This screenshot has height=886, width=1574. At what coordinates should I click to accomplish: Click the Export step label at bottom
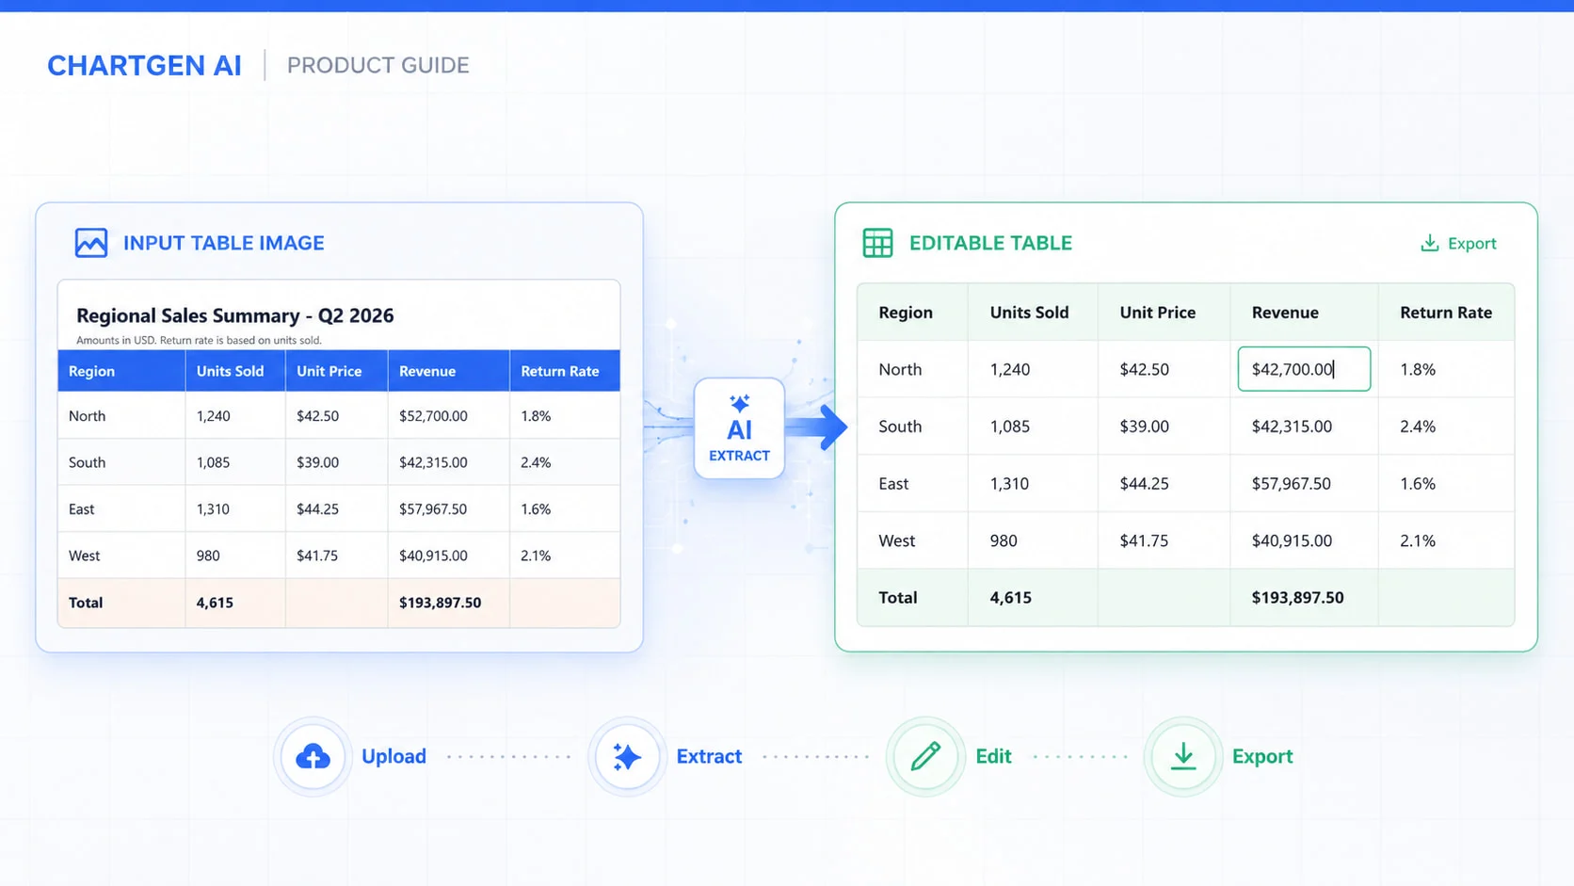pos(1262,756)
